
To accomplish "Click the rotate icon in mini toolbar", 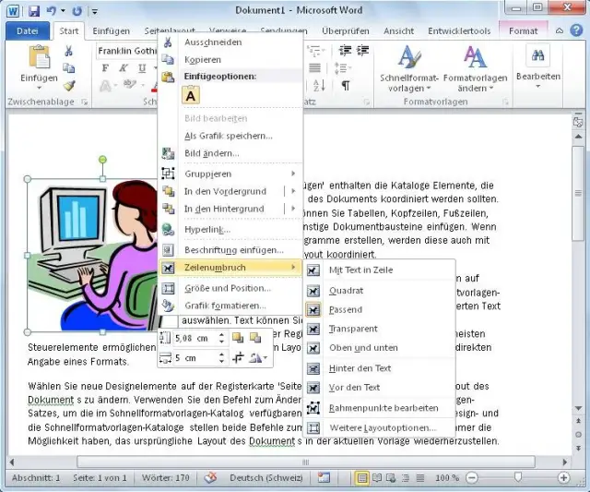I will (x=258, y=358).
